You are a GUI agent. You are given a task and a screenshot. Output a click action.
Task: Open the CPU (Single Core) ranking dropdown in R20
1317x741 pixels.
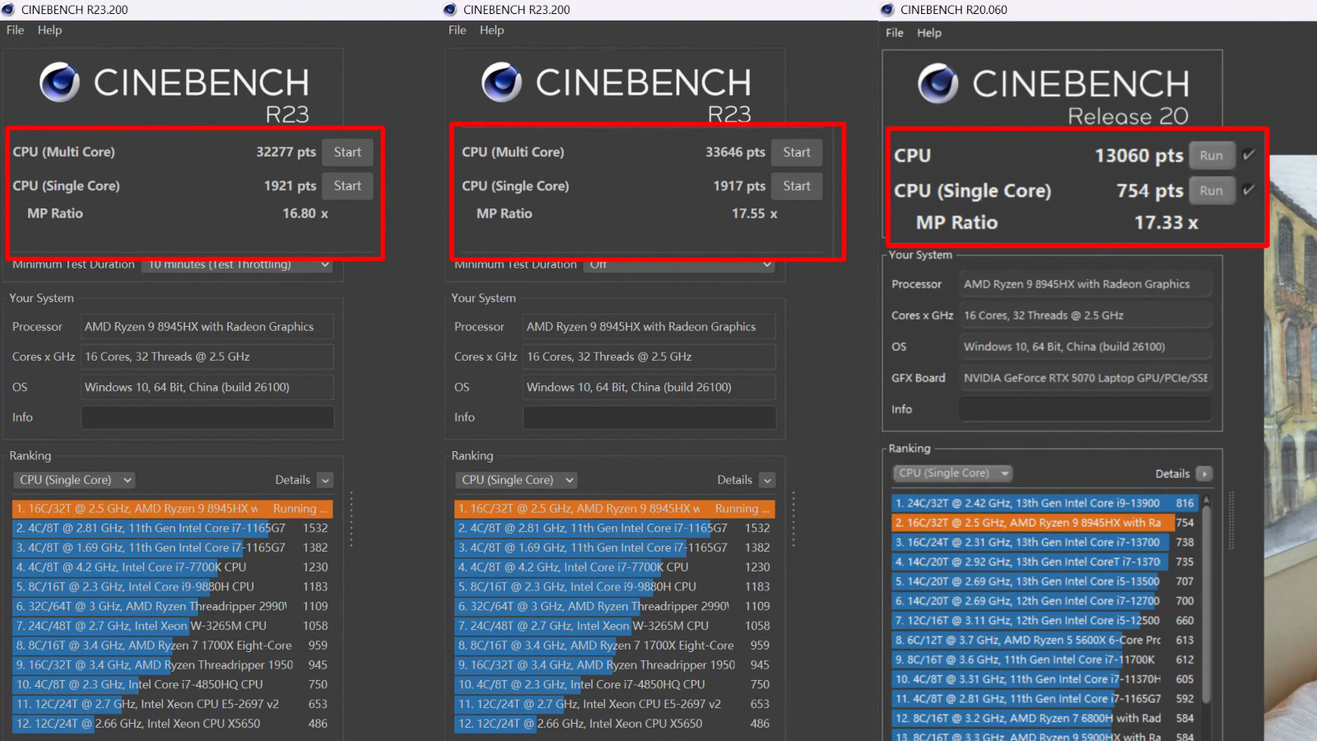point(952,473)
